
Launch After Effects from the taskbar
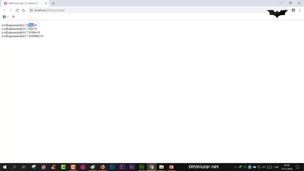click(132, 167)
